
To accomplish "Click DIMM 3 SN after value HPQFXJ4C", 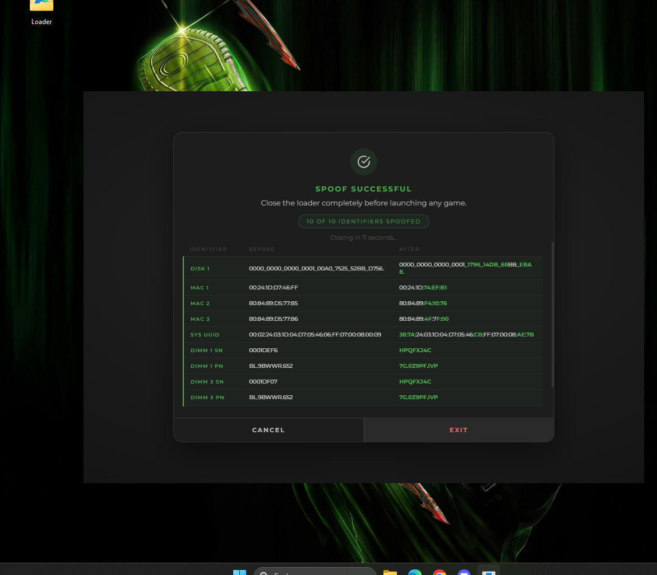I will tap(415, 382).
